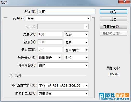
Task: Click the 背景内容(C): label
Action: point(27,65)
